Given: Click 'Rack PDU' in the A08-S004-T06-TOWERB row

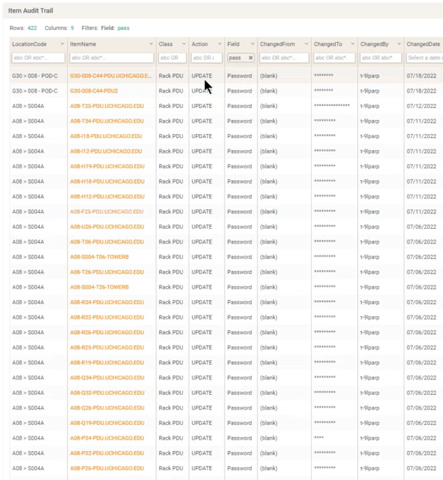Looking at the screenshot, I should click(171, 257).
